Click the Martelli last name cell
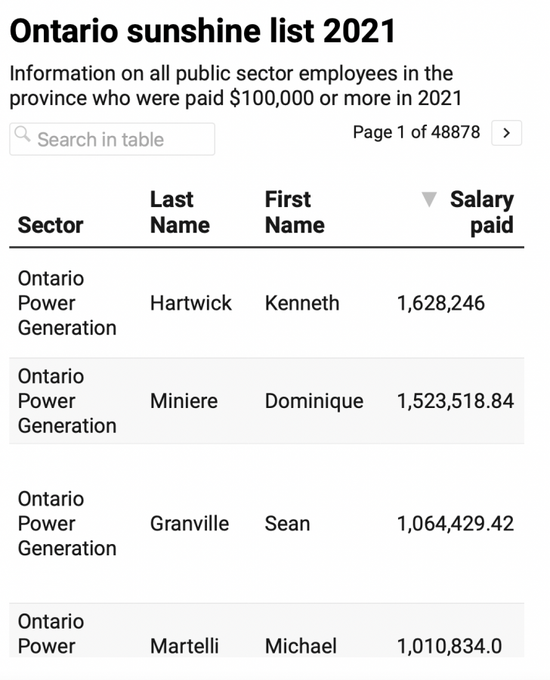 click(184, 646)
